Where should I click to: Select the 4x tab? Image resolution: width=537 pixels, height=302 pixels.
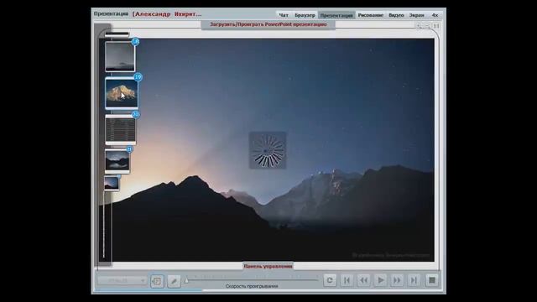435,15
